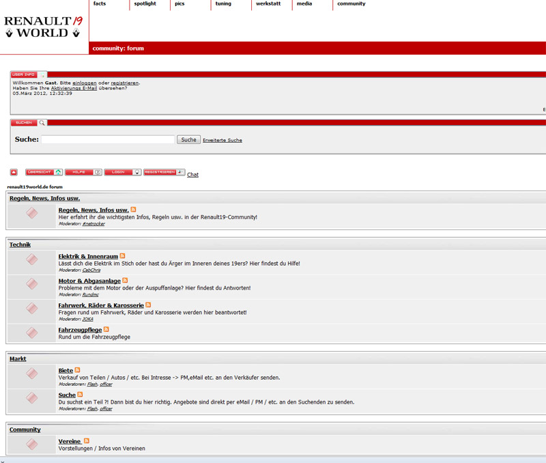Viewport: 546px width, 463px height.
Task: Open RSS feed for Fahrzeugpflege
Action: 106,329
